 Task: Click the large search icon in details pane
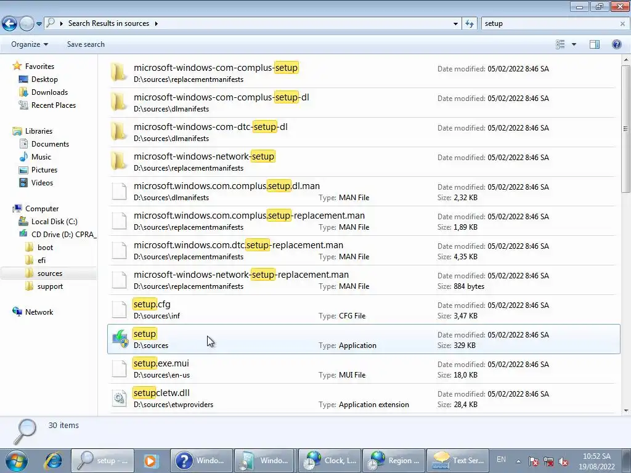[x=25, y=432]
